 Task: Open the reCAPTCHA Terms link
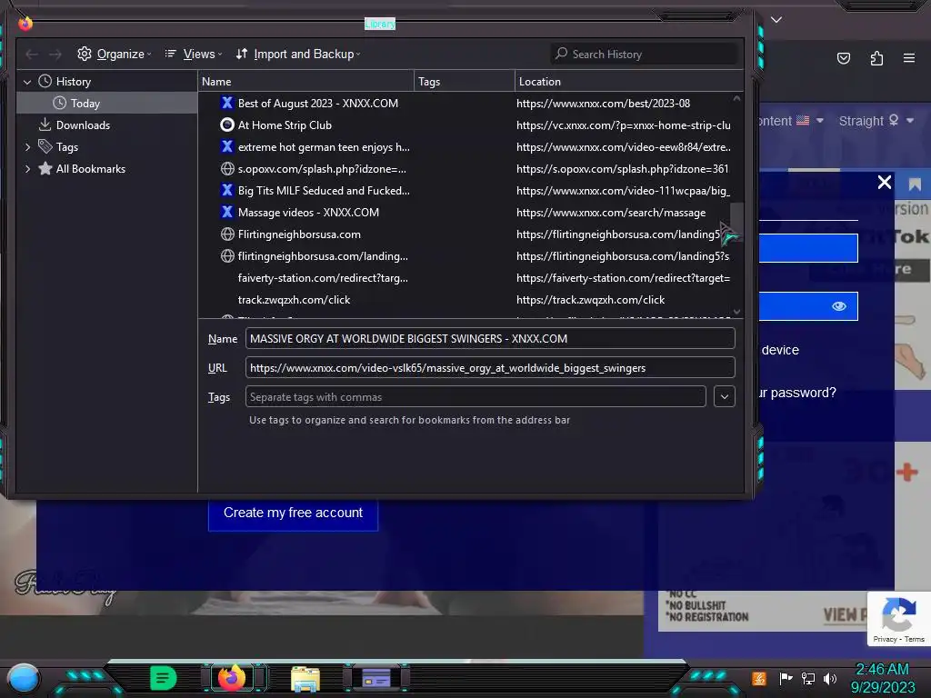(x=915, y=639)
